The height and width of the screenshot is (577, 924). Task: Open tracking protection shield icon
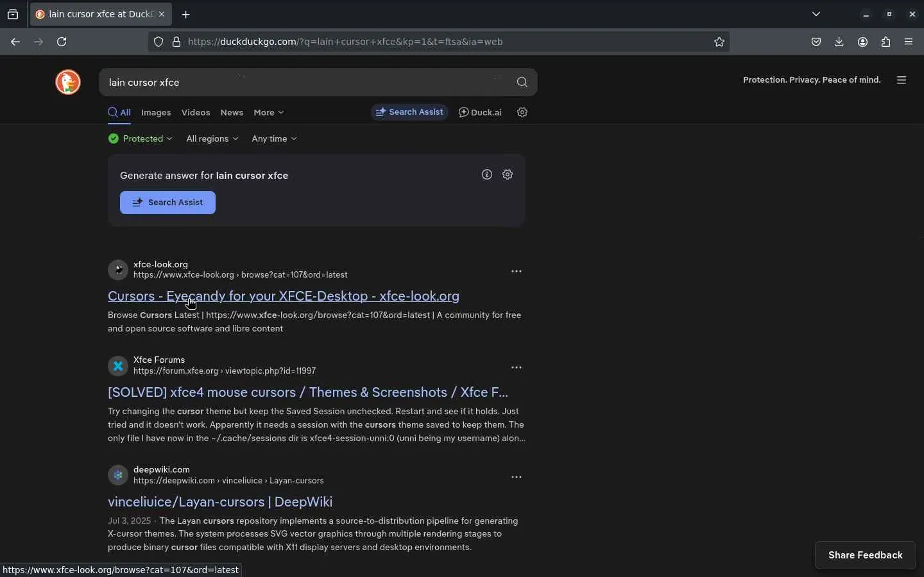(158, 42)
